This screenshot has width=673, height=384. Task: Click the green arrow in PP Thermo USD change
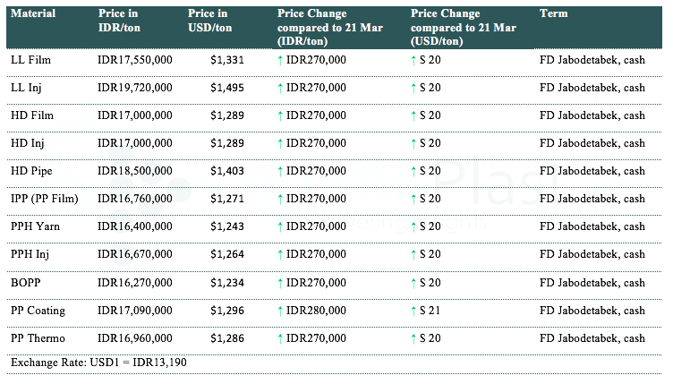414,338
